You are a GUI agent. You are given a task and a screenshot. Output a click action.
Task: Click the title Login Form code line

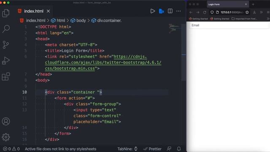click(x=75, y=51)
